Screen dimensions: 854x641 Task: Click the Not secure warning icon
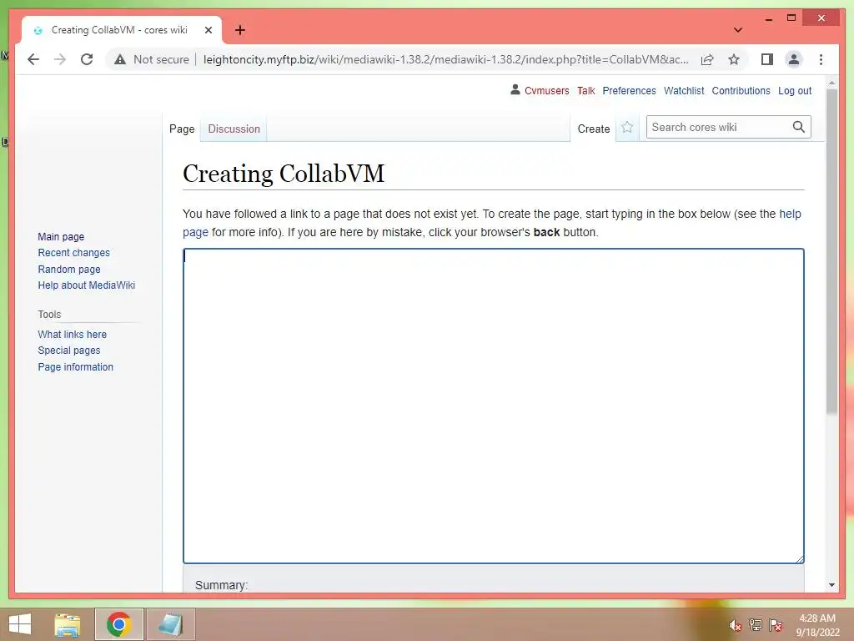(x=120, y=59)
